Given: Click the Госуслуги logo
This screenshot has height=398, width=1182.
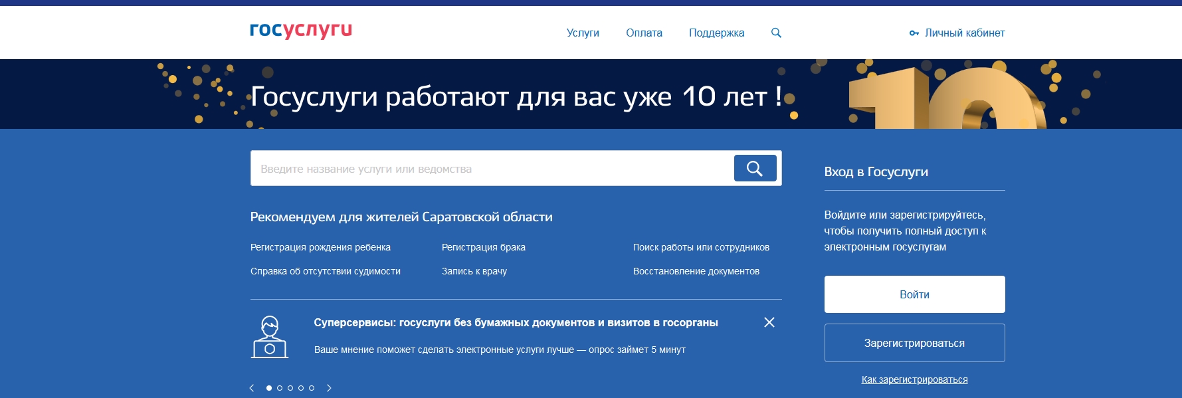Looking at the screenshot, I should [x=300, y=31].
